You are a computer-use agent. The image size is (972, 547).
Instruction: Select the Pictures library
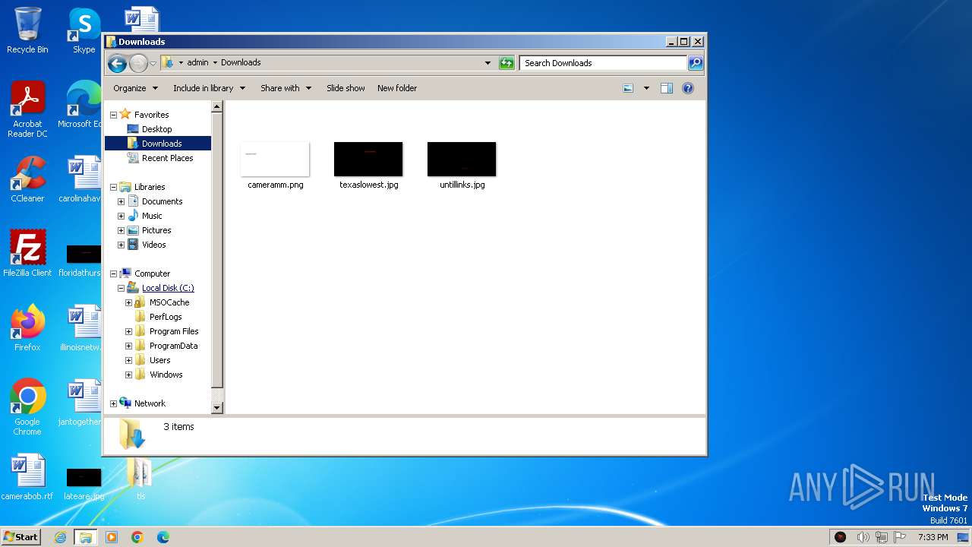(x=156, y=230)
